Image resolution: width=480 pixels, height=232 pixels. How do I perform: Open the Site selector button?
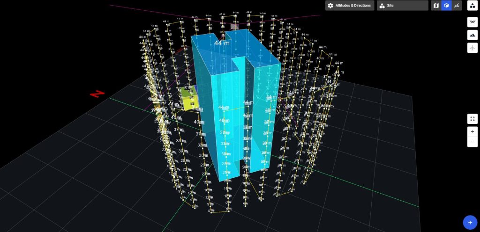402,6
